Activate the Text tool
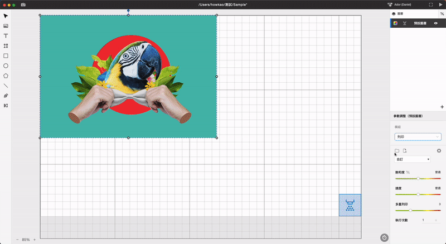Screen dimensions: 446x244 (x=6, y=36)
